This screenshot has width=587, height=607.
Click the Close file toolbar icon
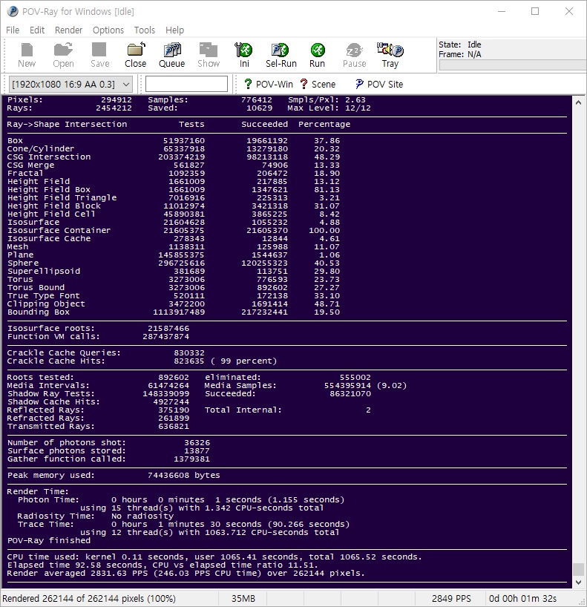click(x=136, y=56)
